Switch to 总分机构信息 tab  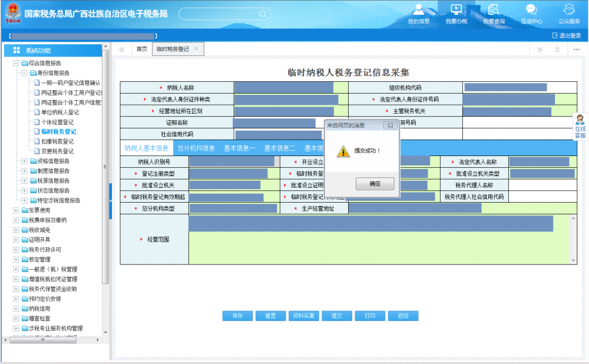coord(196,148)
